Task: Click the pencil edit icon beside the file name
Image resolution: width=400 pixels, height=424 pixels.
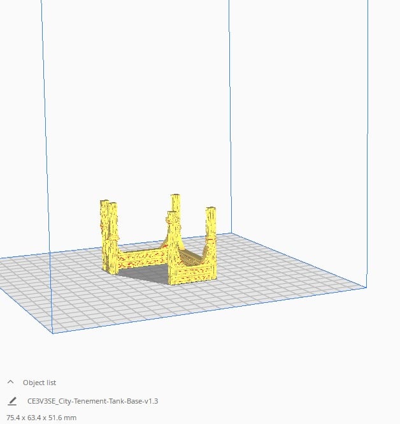Action: click(x=12, y=401)
